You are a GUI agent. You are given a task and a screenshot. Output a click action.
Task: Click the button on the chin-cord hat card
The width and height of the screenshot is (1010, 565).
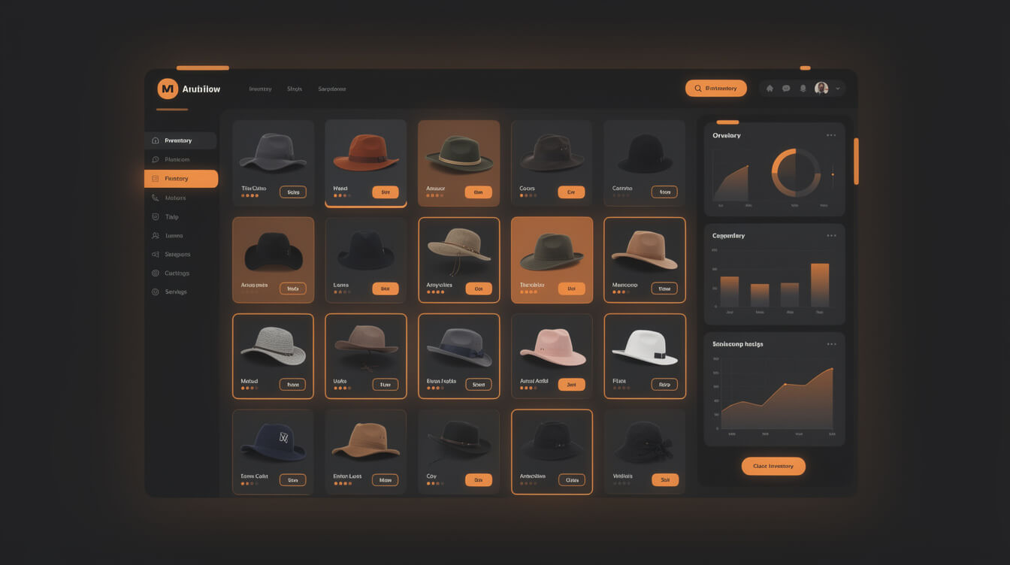click(478, 289)
